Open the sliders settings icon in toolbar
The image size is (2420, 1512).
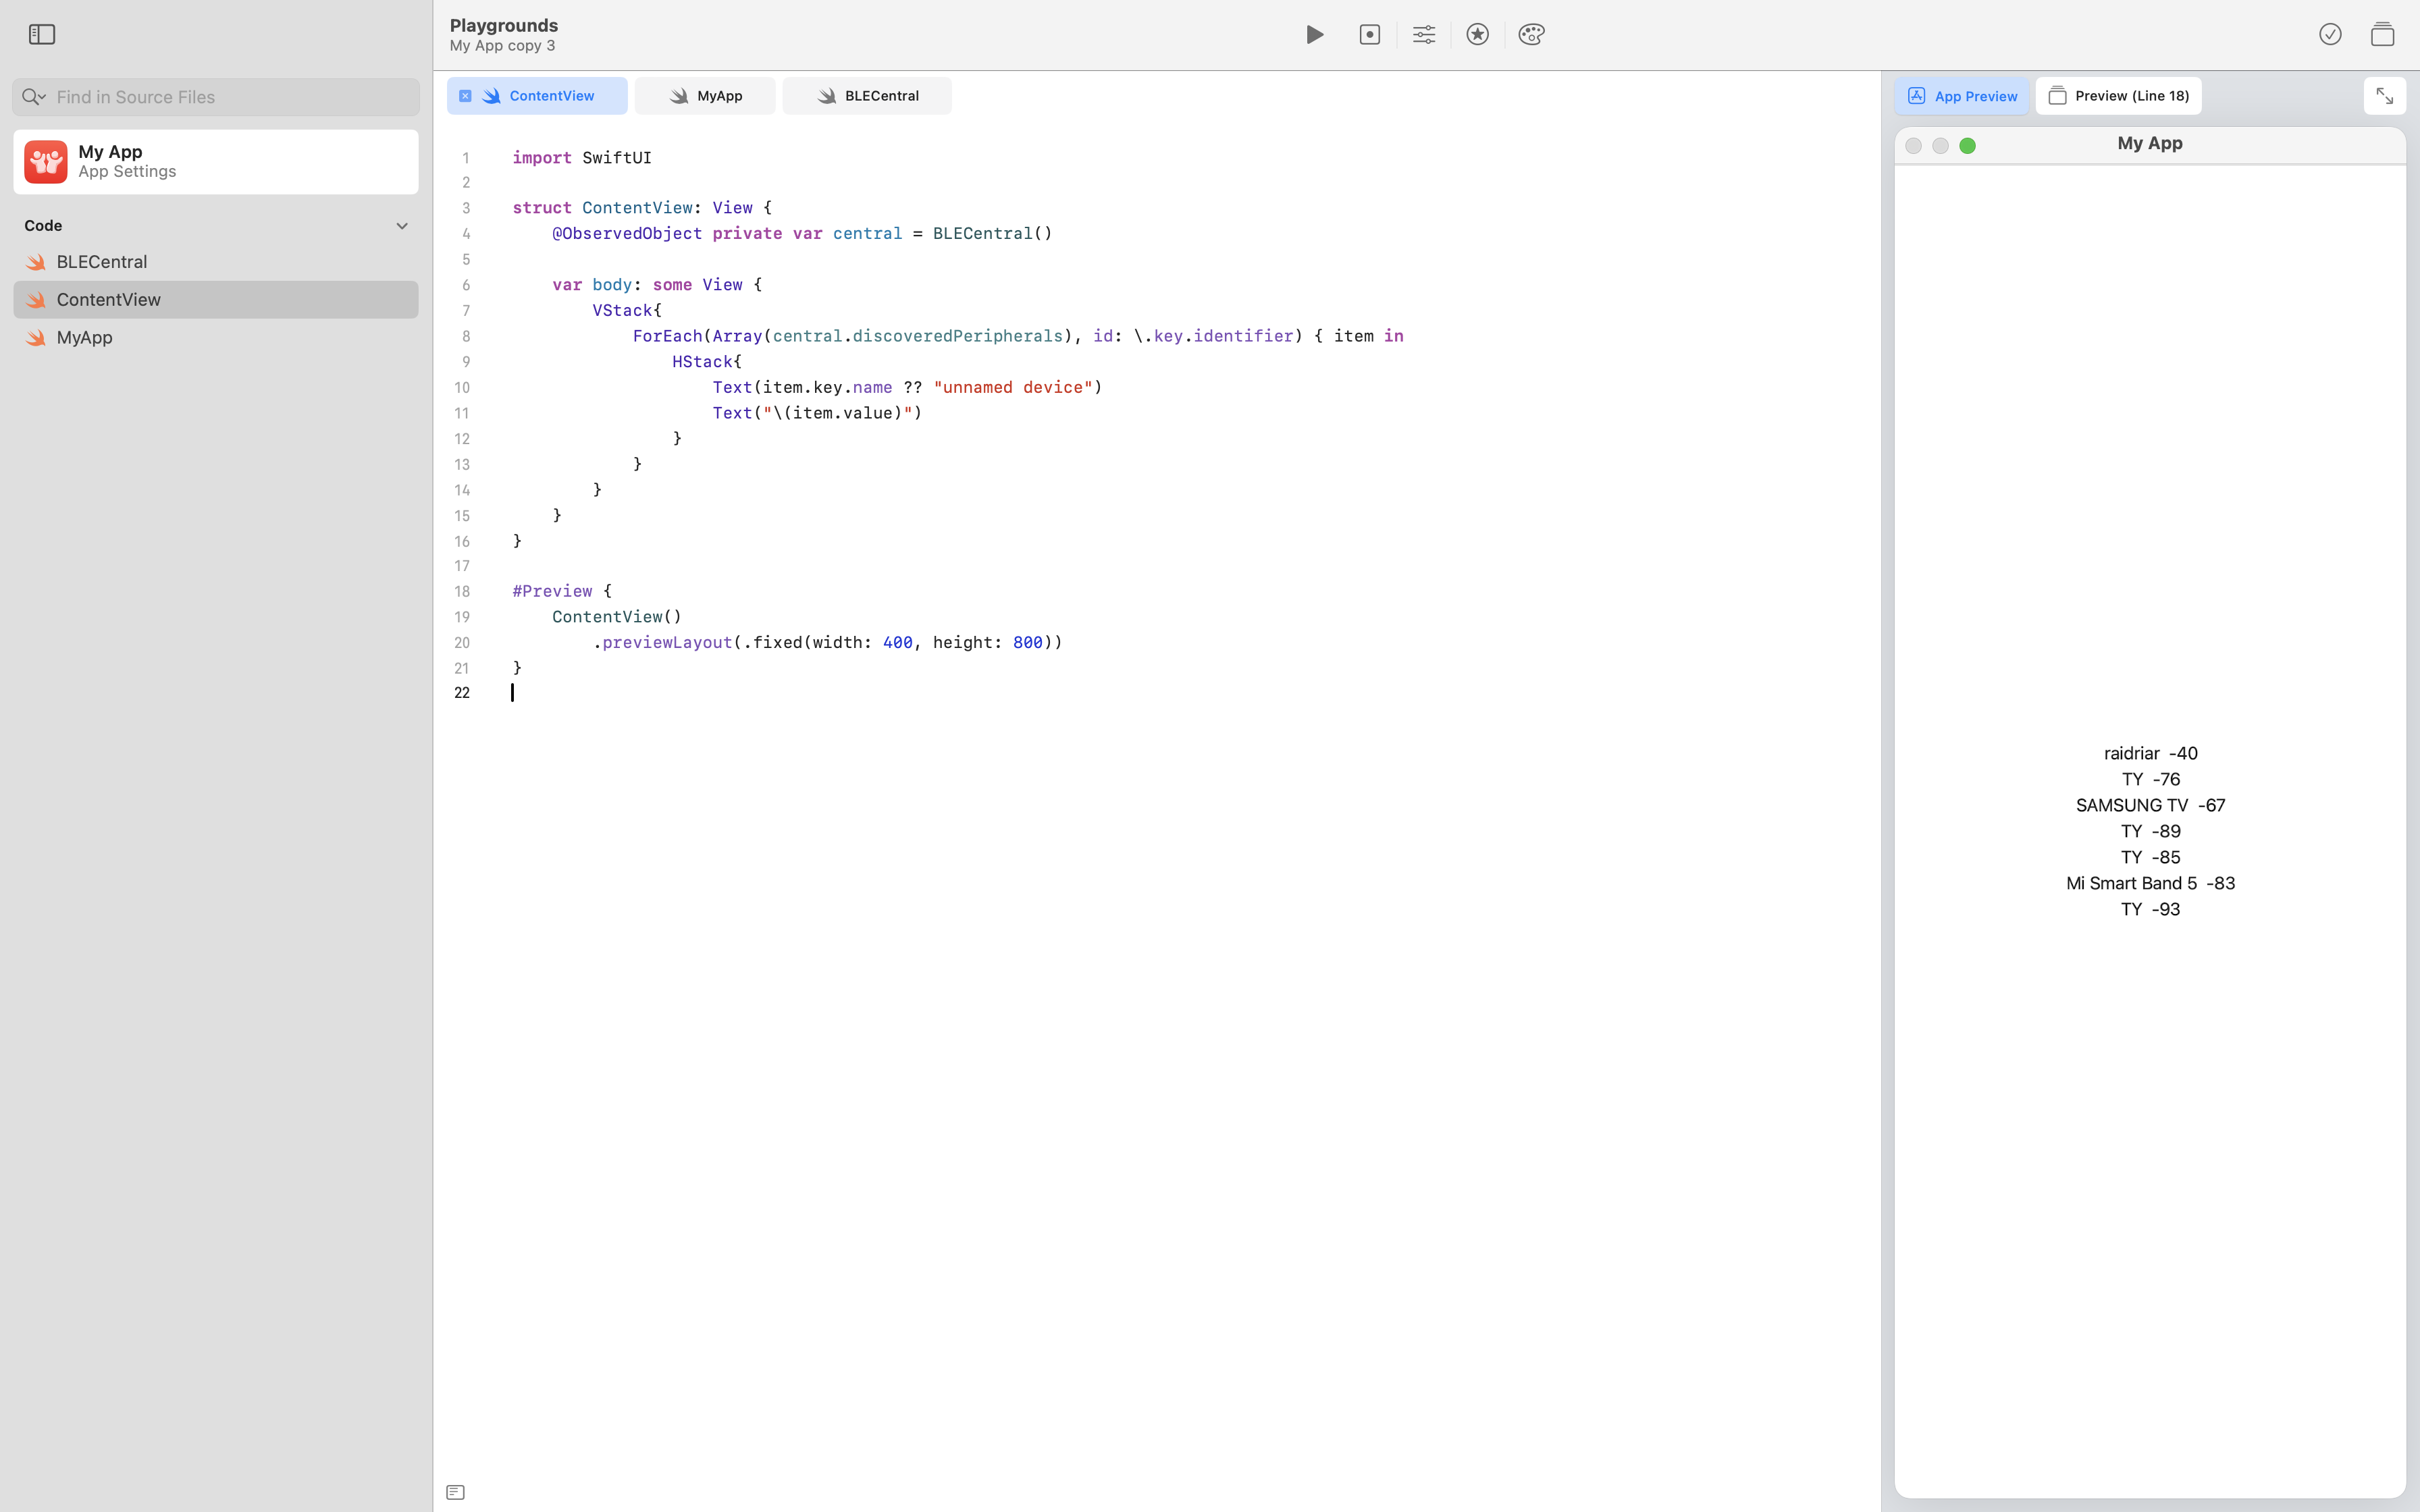pyautogui.click(x=1424, y=35)
